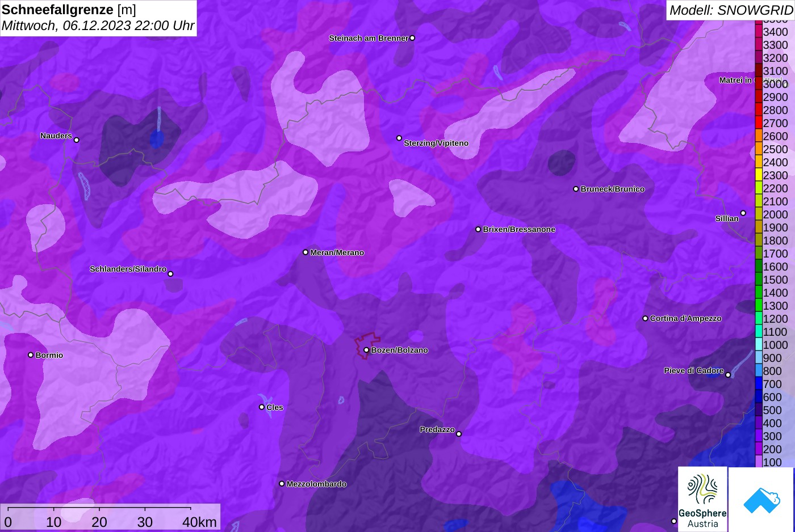Select the '1500' legend value
This screenshot has width=795, height=532.
775,280
